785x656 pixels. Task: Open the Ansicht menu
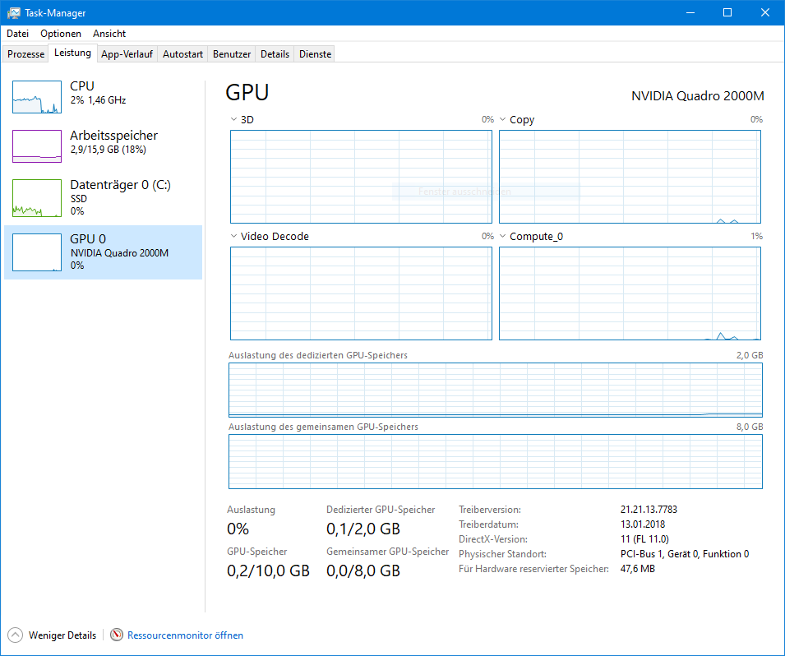pos(109,34)
